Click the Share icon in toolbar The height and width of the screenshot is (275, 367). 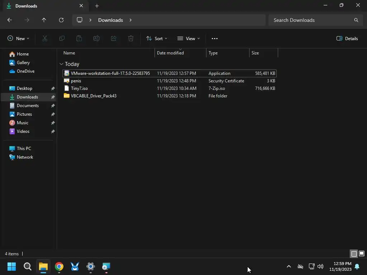(114, 38)
